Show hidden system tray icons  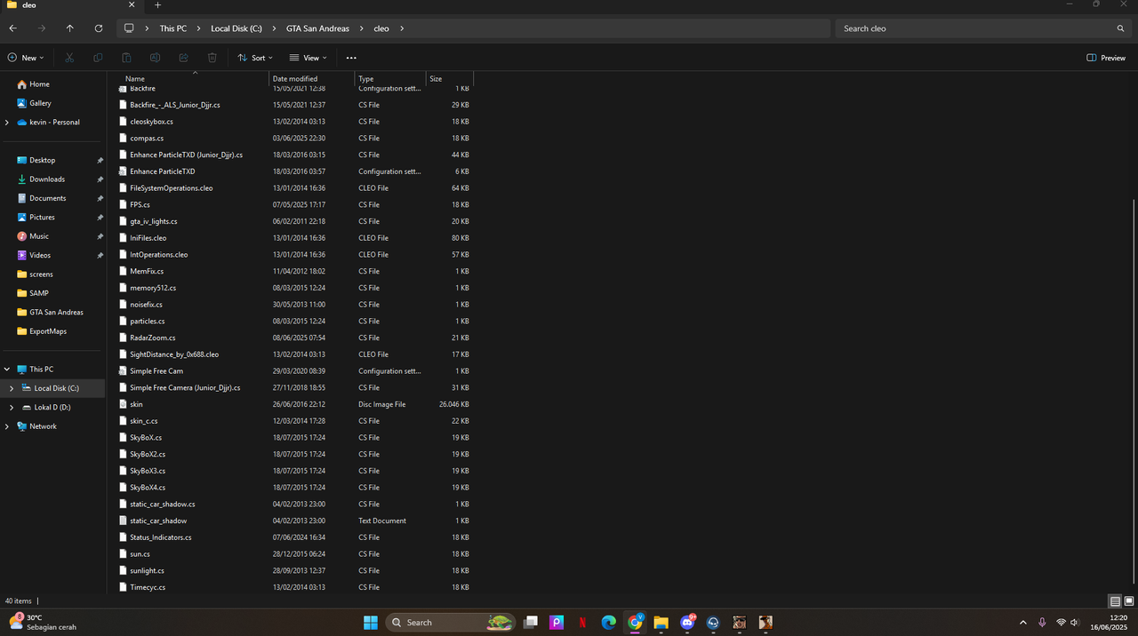[x=1022, y=623]
